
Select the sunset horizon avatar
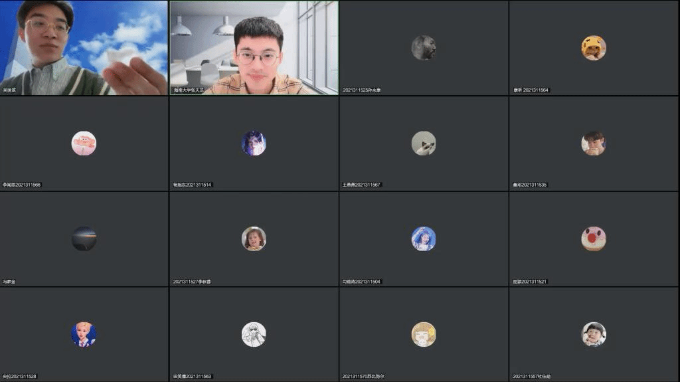point(84,239)
